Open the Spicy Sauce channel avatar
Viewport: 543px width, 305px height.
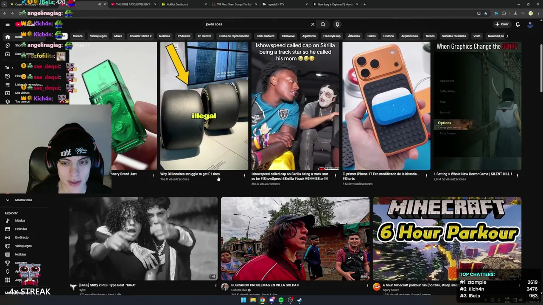click(x=377, y=287)
